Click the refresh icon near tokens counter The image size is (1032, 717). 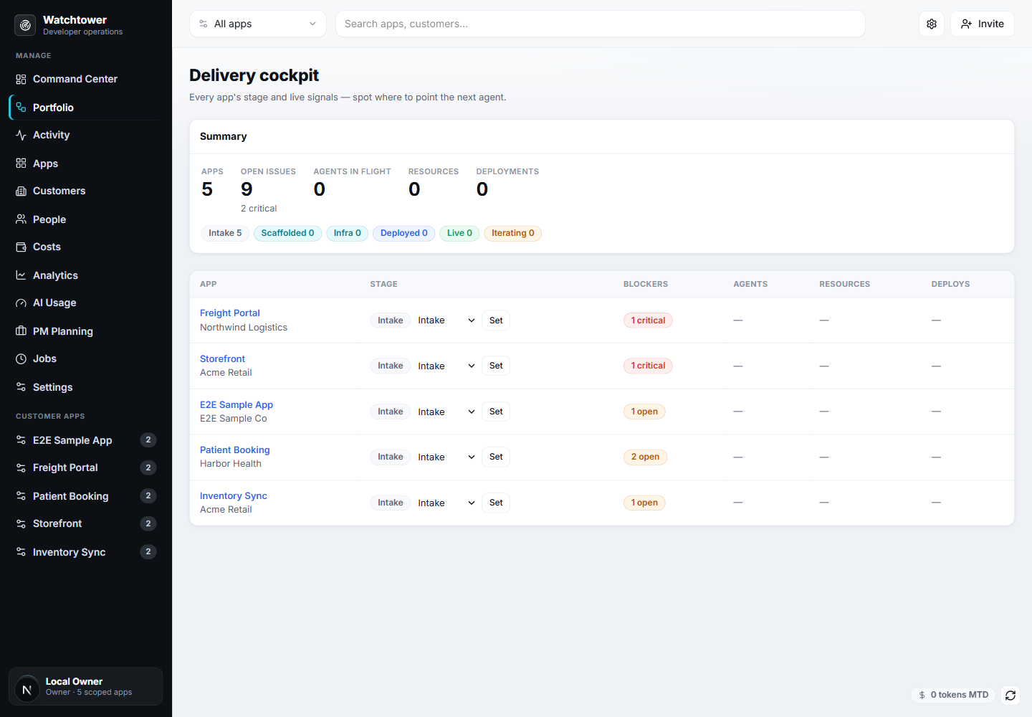[x=1010, y=695]
